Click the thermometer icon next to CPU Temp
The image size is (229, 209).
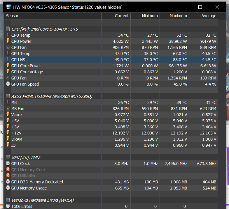pyautogui.click(x=8, y=35)
